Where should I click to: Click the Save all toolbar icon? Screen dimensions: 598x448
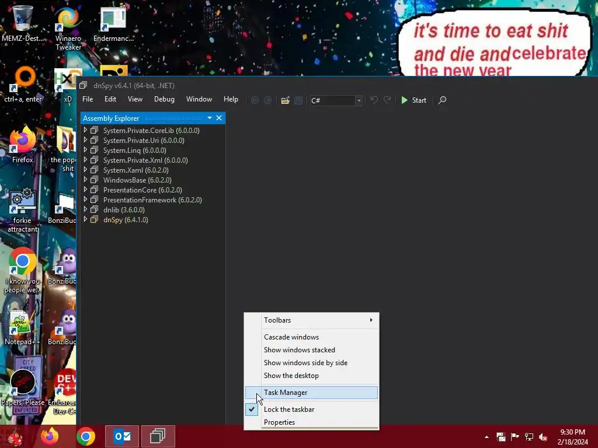(x=298, y=100)
